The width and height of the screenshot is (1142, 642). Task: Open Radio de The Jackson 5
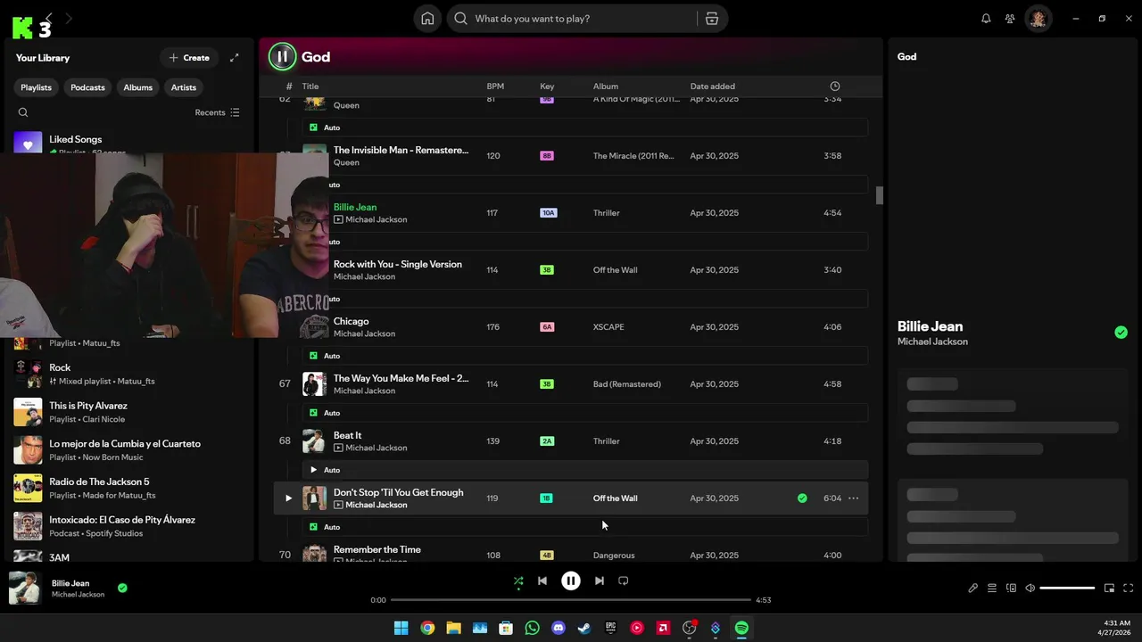pyautogui.click(x=128, y=488)
